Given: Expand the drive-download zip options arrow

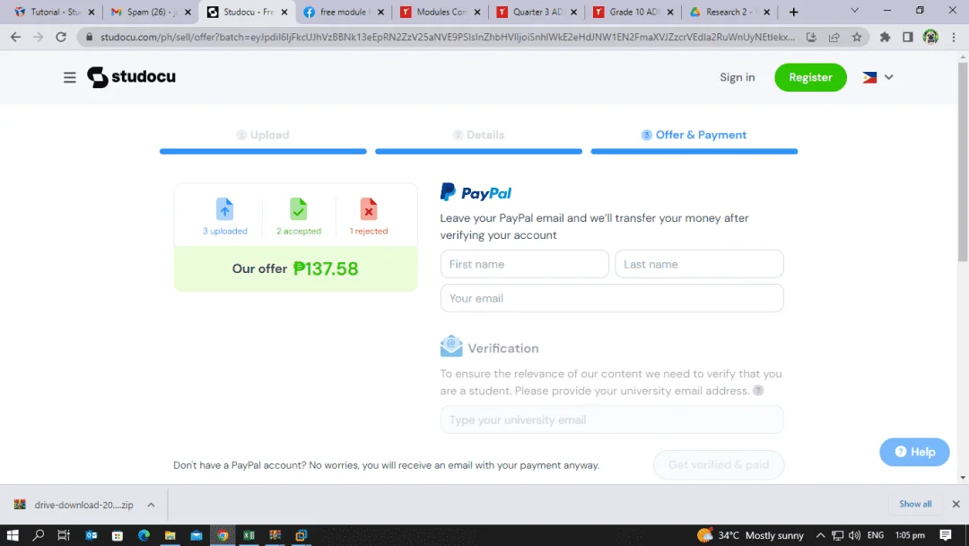Looking at the screenshot, I should click(151, 505).
